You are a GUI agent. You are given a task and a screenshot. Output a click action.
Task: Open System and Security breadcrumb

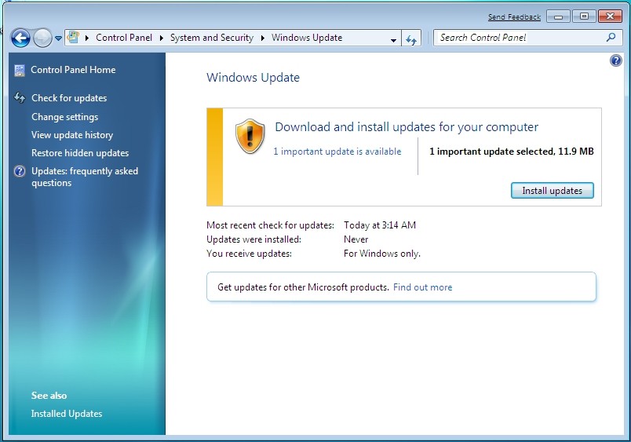click(212, 38)
